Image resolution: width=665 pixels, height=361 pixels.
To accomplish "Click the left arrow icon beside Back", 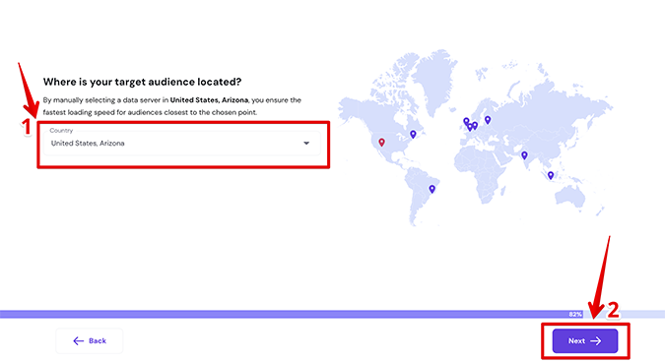I will [79, 340].
